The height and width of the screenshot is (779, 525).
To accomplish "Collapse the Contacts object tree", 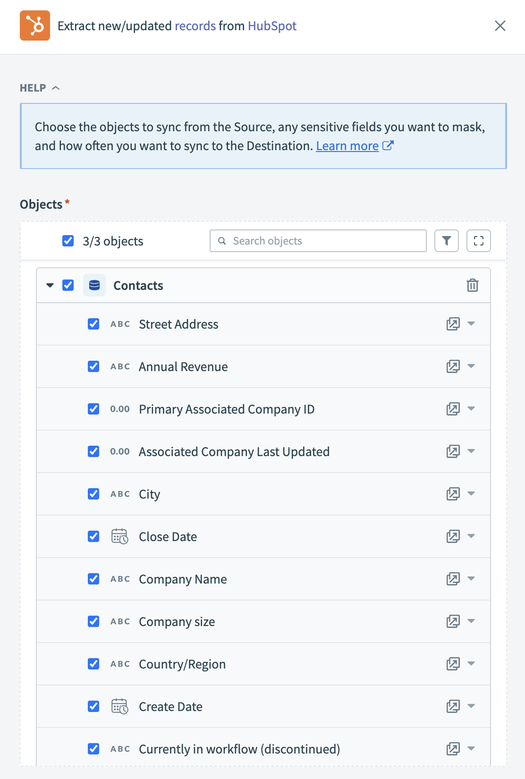I will pyautogui.click(x=50, y=285).
